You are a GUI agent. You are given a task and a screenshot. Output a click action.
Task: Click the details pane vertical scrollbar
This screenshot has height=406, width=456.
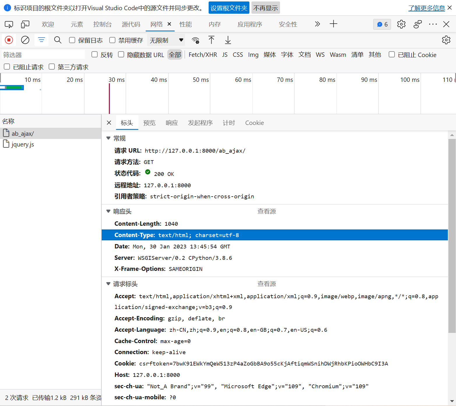452,236
